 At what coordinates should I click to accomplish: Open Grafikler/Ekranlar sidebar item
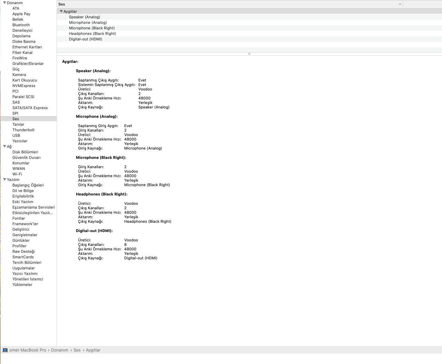point(28,64)
